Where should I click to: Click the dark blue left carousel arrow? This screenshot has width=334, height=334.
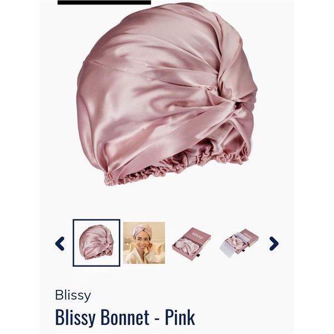click(60, 243)
